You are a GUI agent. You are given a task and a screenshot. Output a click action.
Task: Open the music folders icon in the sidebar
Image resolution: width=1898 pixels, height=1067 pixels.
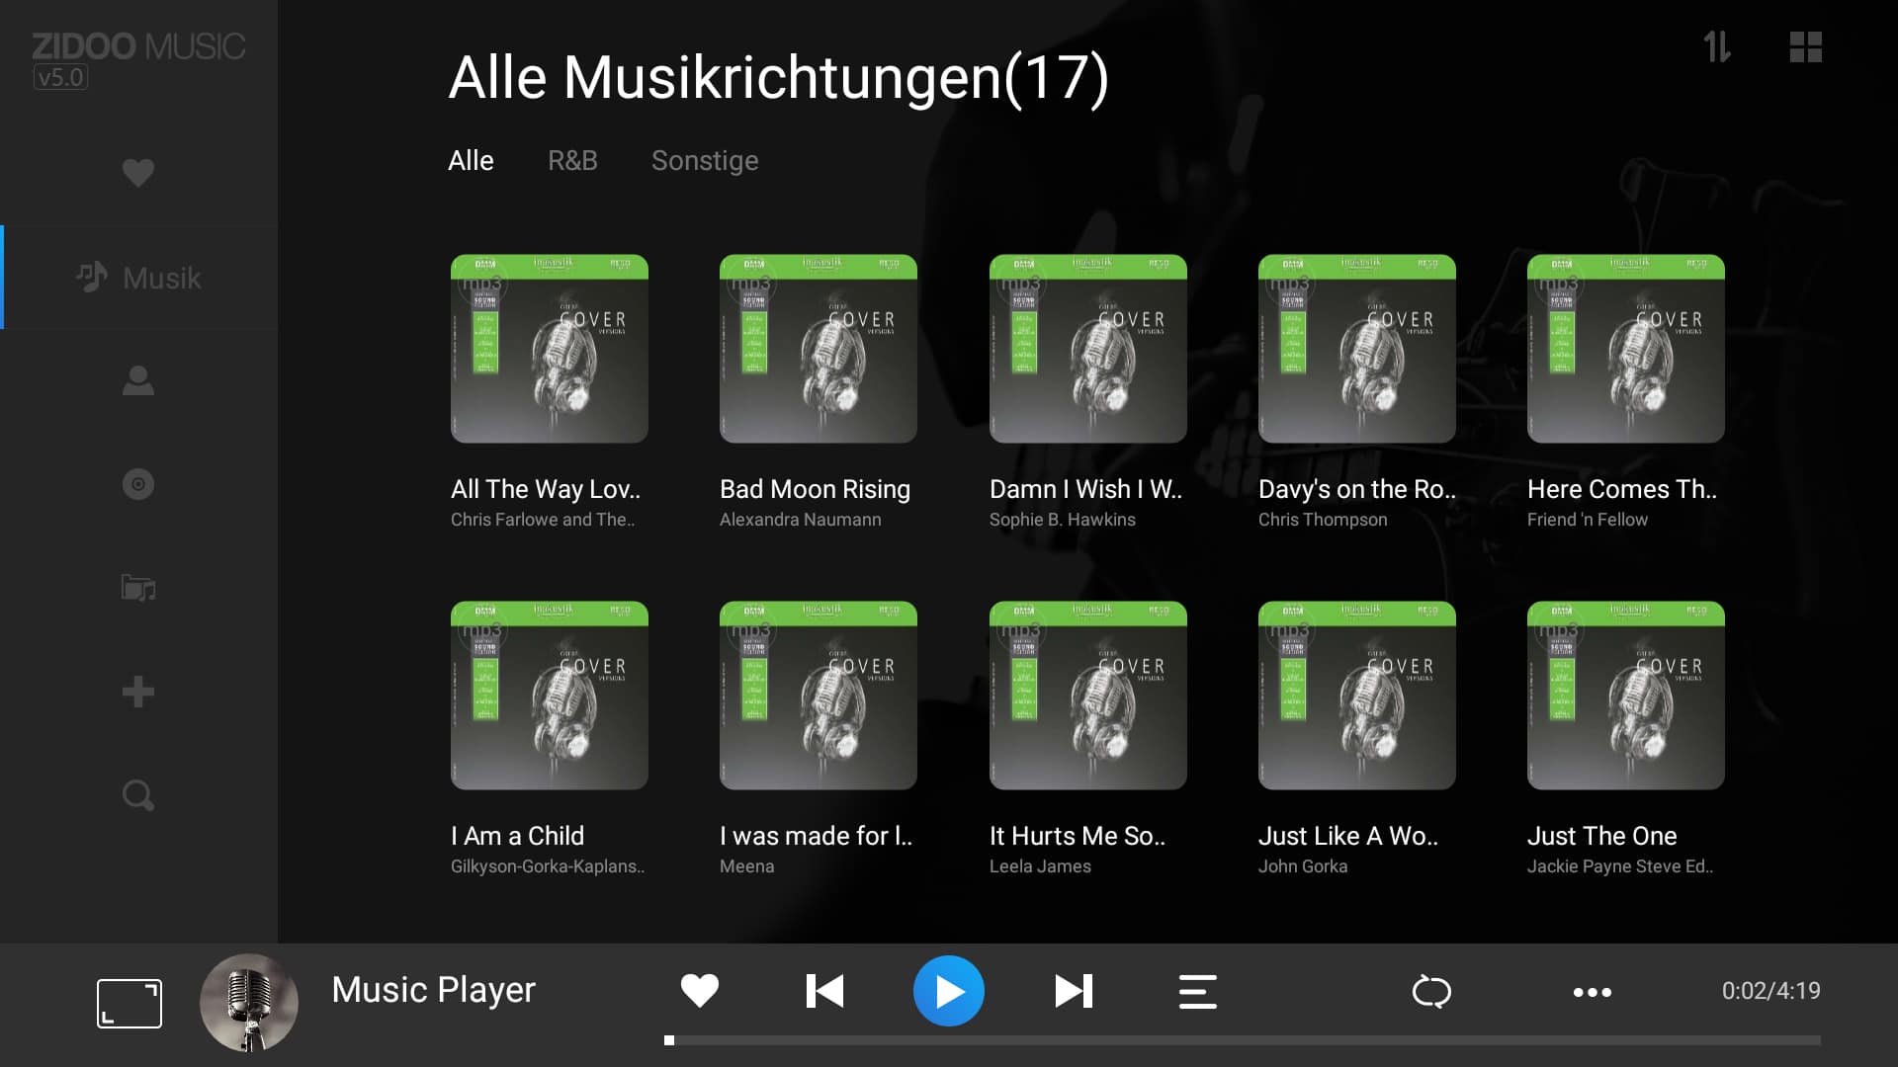138,588
